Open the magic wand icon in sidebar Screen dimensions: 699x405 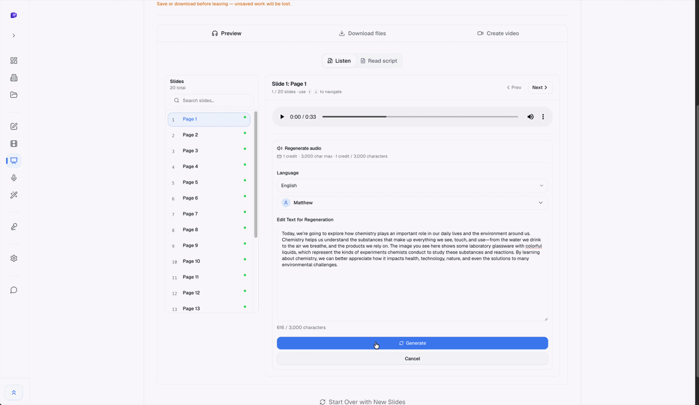pos(14,195)
